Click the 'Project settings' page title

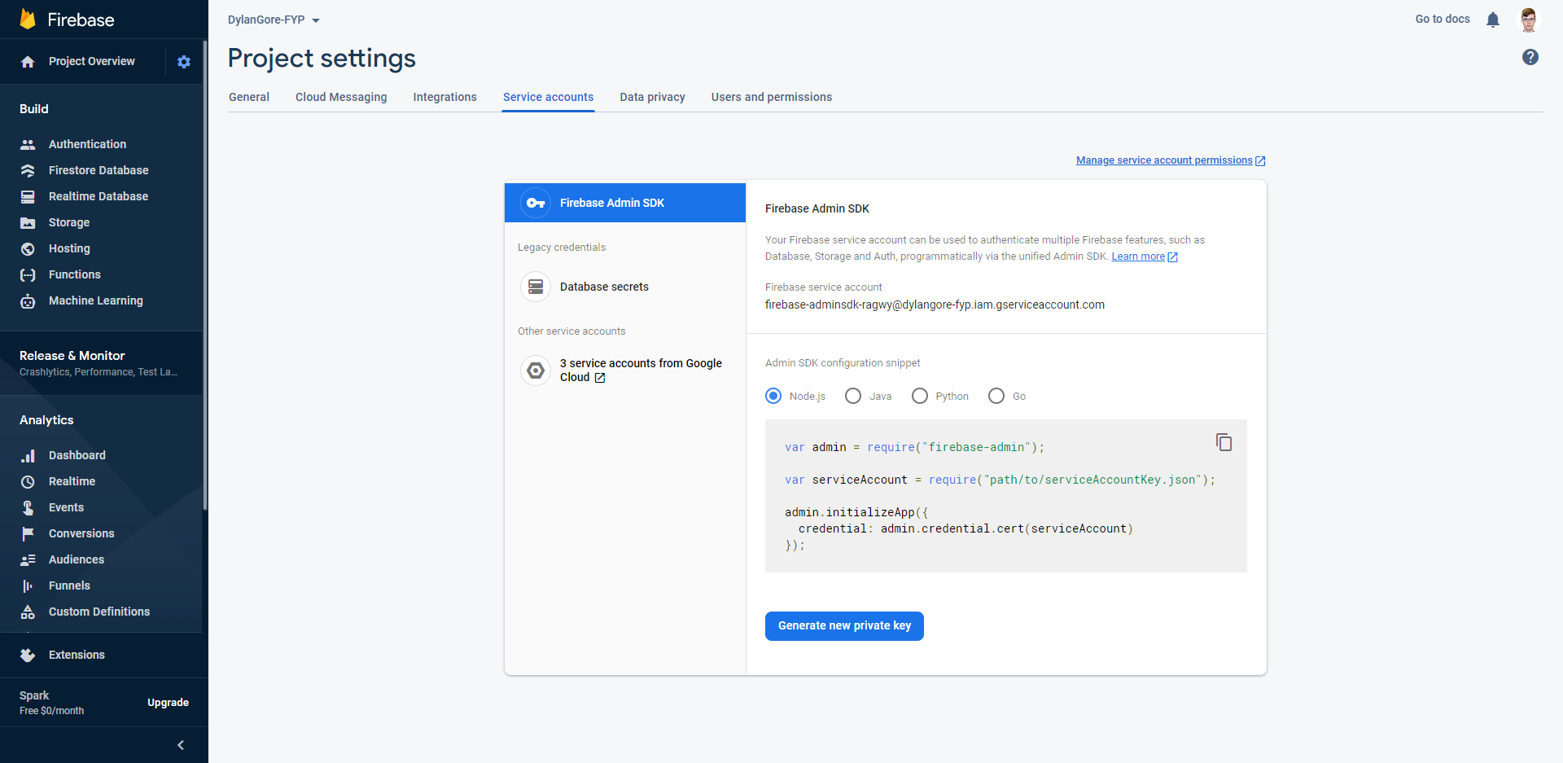pyautogui.click(x=322, y=59)
